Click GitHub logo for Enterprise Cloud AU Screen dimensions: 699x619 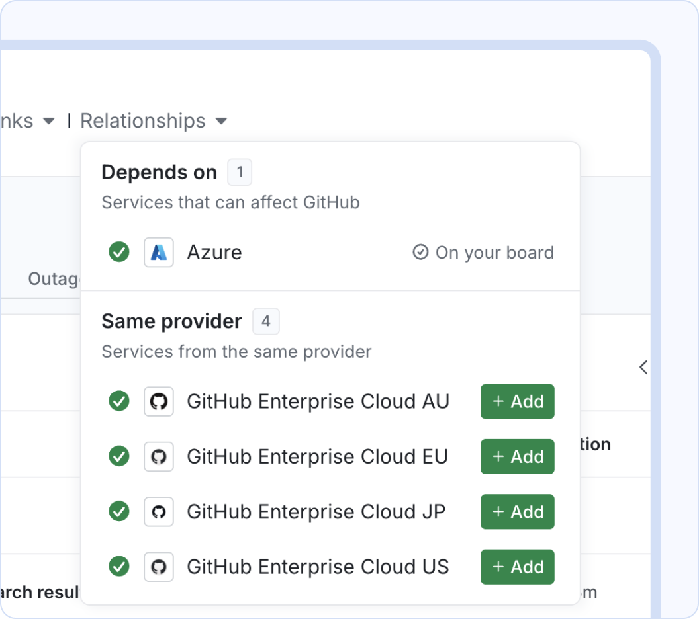point(159,401)
